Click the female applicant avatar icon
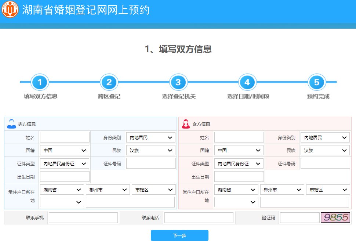Image resolution: width=356 pixels, height=245 pixels. point(186,124)
